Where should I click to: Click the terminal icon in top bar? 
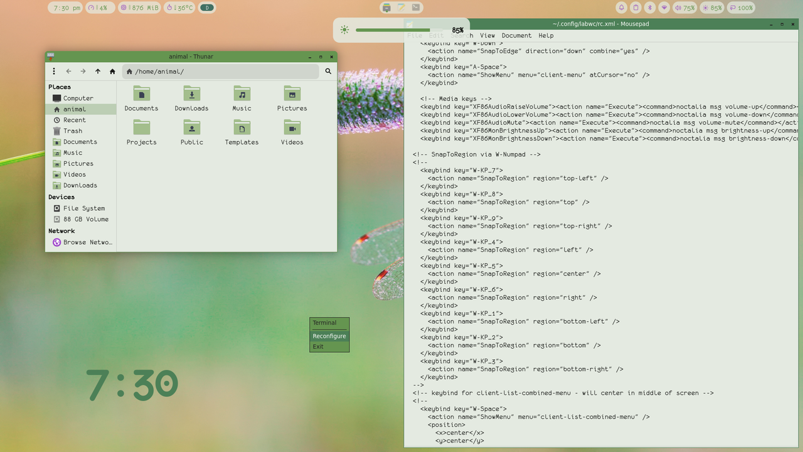(416, 8)
